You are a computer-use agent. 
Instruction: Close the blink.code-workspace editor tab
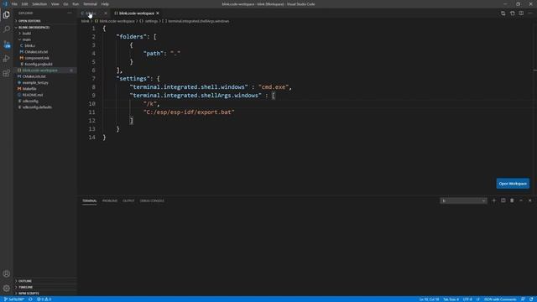[x=158, y=13]
